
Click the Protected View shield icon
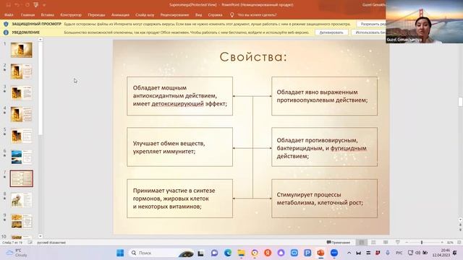[6, 24]
